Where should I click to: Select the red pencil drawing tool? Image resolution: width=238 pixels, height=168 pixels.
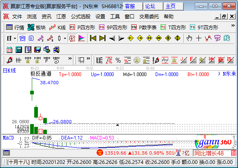point(9,60)
